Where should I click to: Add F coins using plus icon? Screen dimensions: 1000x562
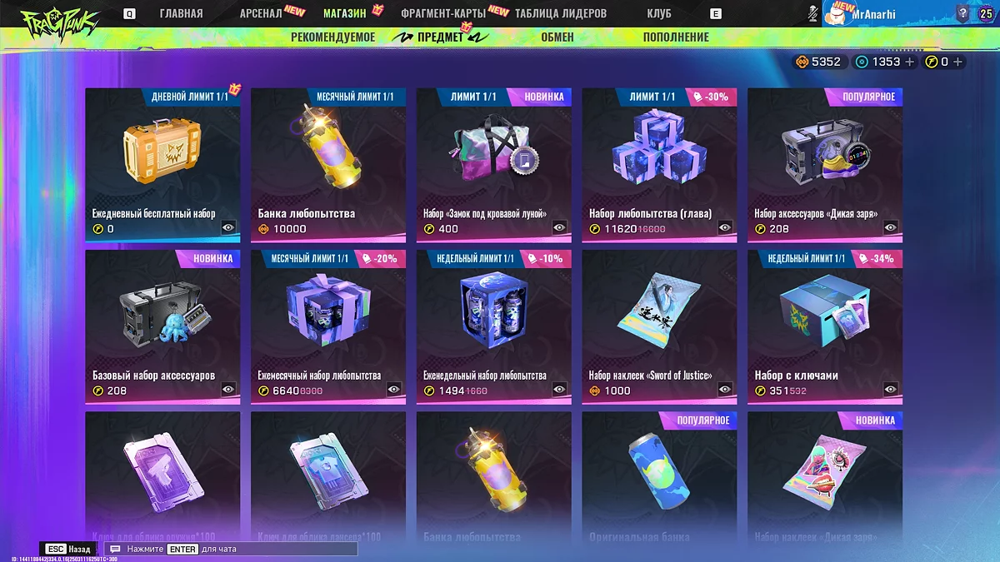(x=957, y=62)
